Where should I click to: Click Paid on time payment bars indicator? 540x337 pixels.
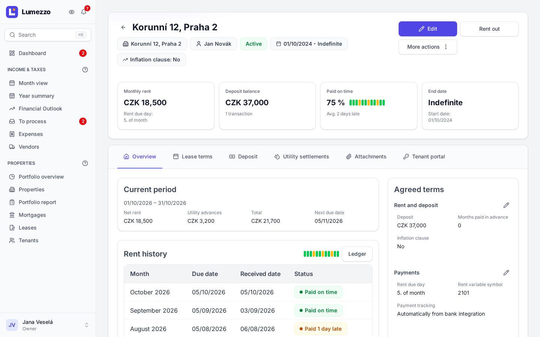(x=367, y=103)
